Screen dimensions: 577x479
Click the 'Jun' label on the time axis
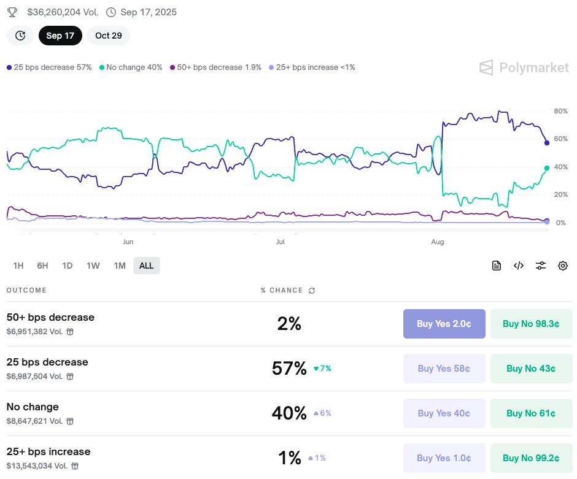(128, 242)
